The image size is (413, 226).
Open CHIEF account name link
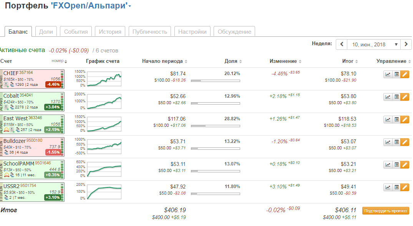(11, 73)
